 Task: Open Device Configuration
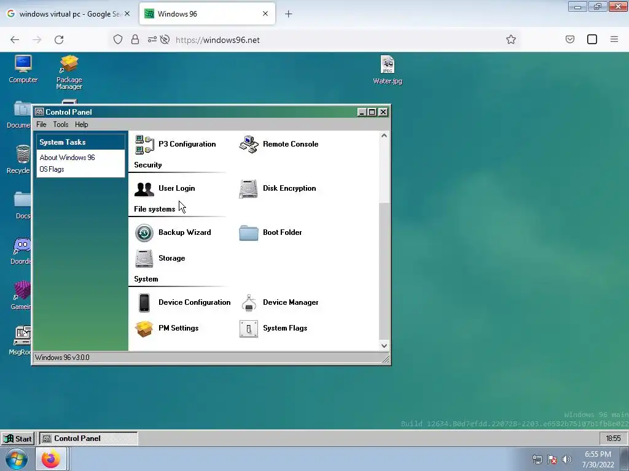point(182,302)
